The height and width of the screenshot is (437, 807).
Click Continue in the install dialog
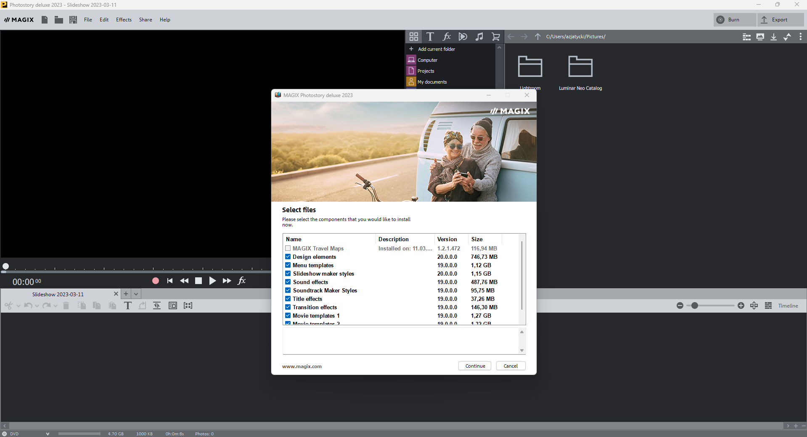click(x=475, y=366)
